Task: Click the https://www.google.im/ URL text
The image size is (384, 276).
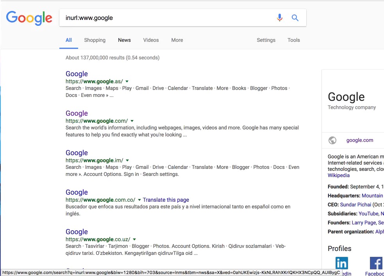Action: tap(95, 160)
